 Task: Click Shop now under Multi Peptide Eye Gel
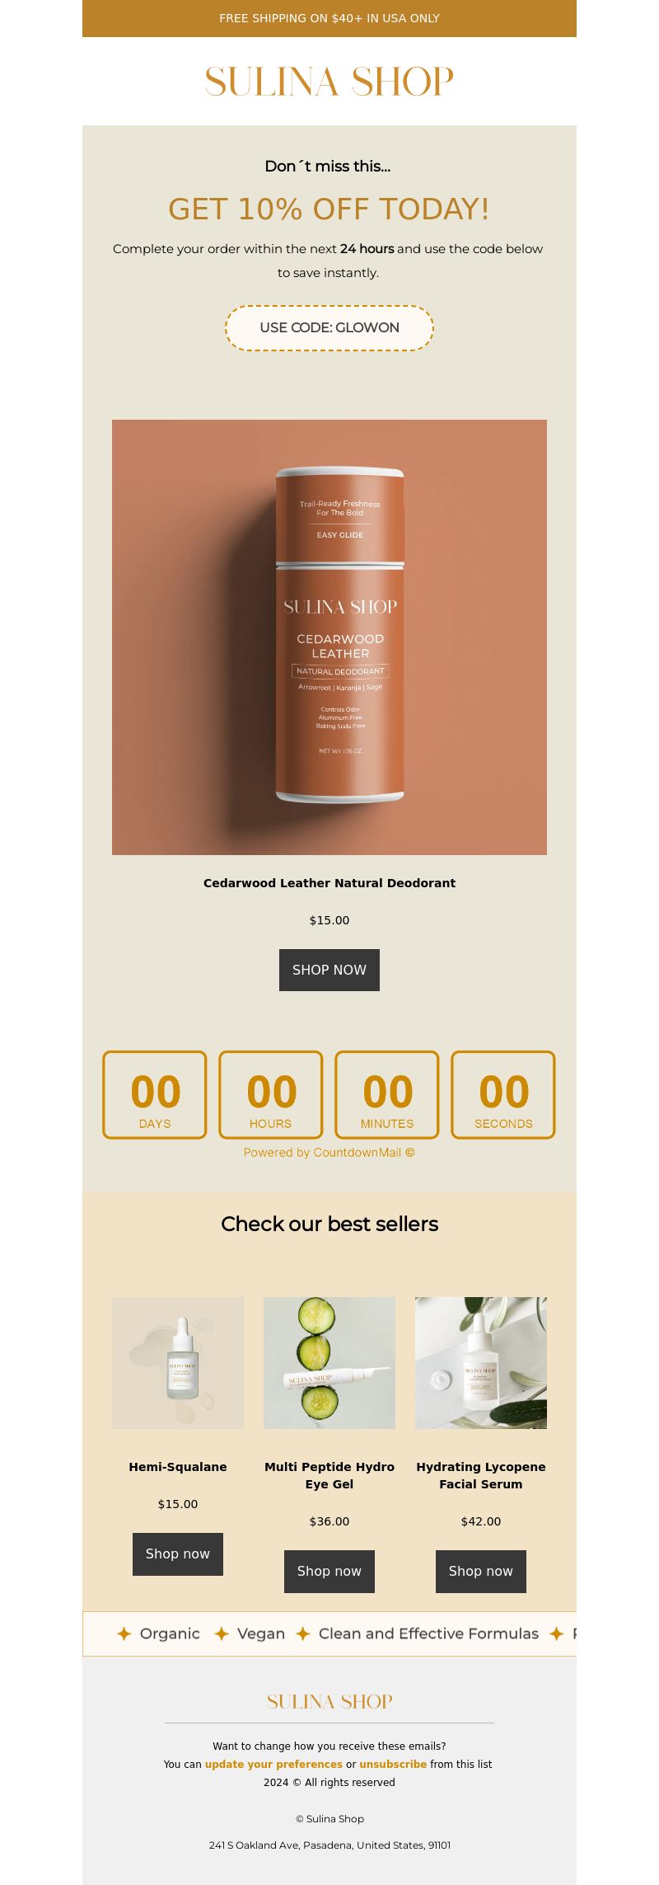click(x=329, y=1572)
